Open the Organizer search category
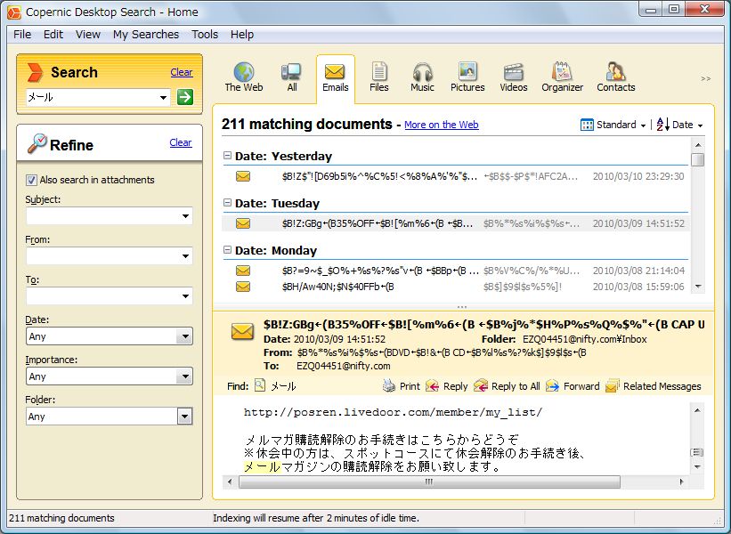The height and width of the screenshot is (534, 731). click(562, 77)
